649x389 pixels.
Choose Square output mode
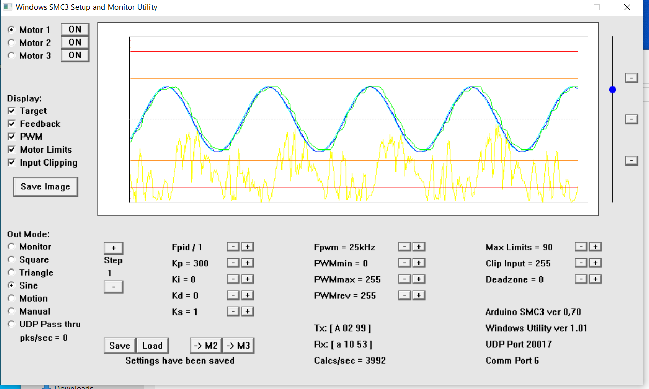click(x=11, y=260)
